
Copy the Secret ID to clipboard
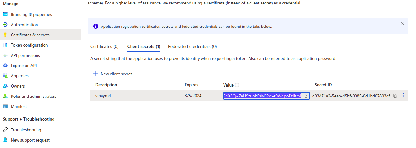point(395,96)
